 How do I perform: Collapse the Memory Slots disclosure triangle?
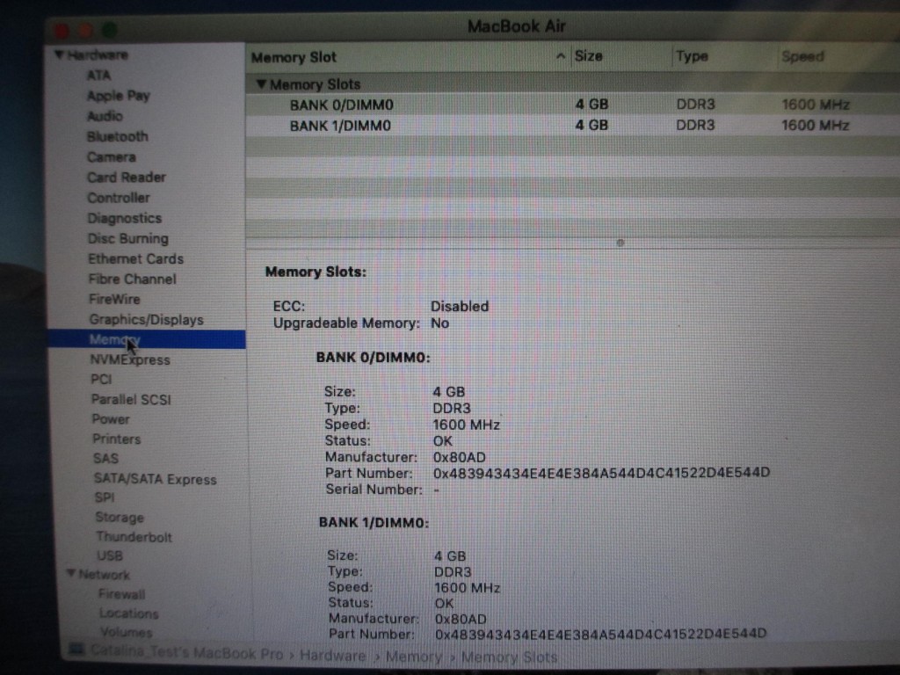(x=261, y=84)
